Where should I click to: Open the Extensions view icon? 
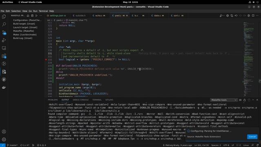[x=4, y=56]
